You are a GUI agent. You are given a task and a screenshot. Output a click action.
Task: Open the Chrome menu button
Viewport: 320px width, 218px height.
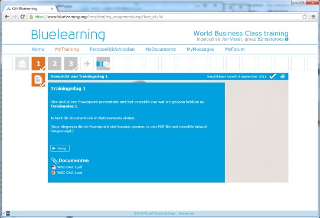click(314, 17)
